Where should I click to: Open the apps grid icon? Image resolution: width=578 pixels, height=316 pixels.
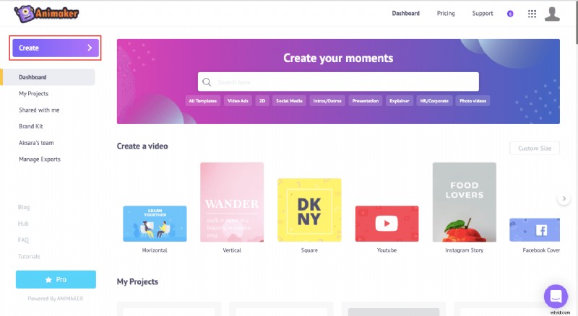[532, 14]
